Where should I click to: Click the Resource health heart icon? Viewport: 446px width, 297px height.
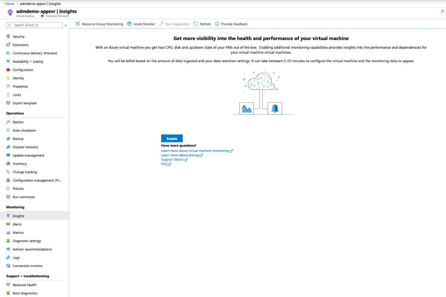(8, 285)
